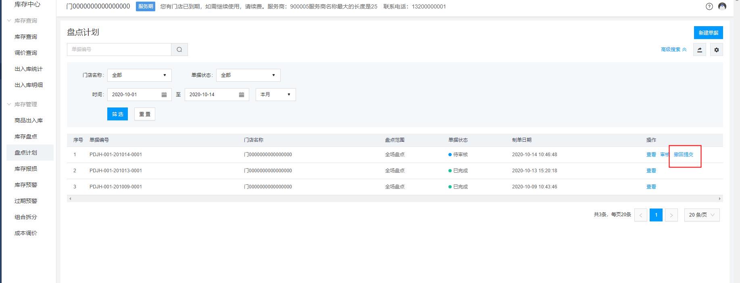
Task: Open the user avatar menu
Action: pos(722,6)
